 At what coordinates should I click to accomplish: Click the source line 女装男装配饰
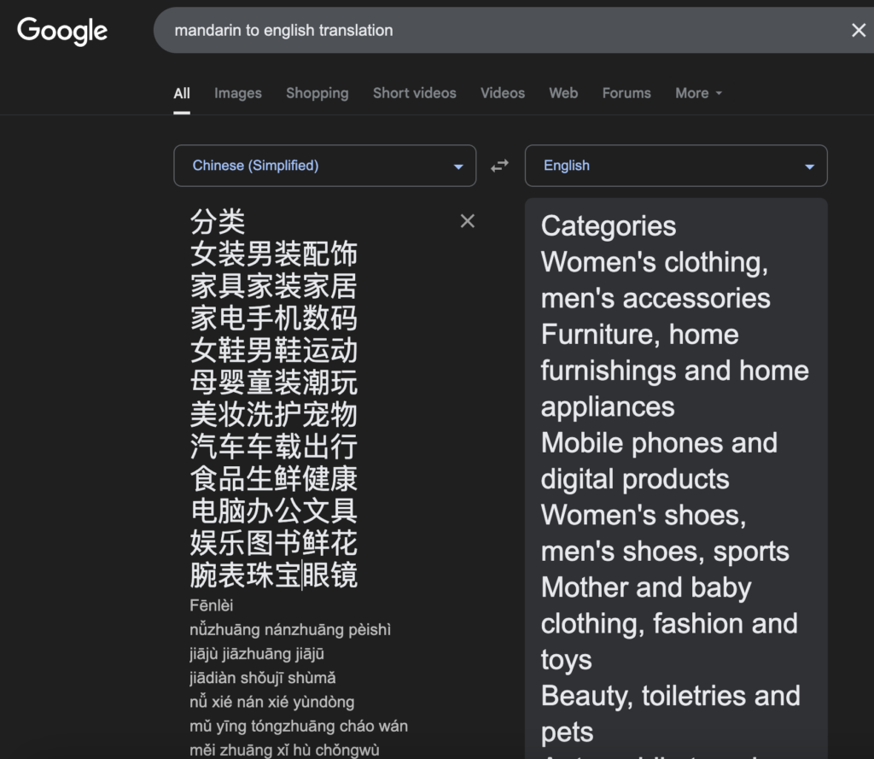click(x=274, y=254)
